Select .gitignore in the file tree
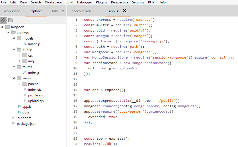 click(24, 118)
